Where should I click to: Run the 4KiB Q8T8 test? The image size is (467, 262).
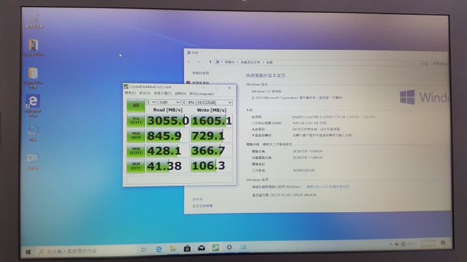(x=136, y=136)
